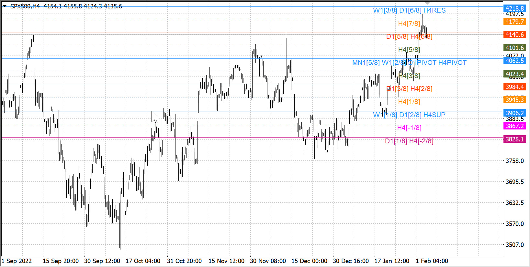
Task: Select the red 4140.6 price tag
Action: (514, 35)
